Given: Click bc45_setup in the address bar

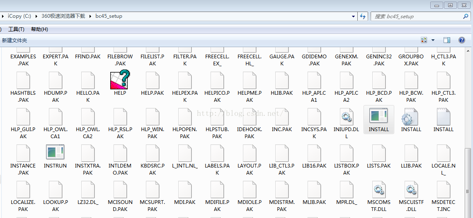Looking at the screenshot, I should point(109,16).
